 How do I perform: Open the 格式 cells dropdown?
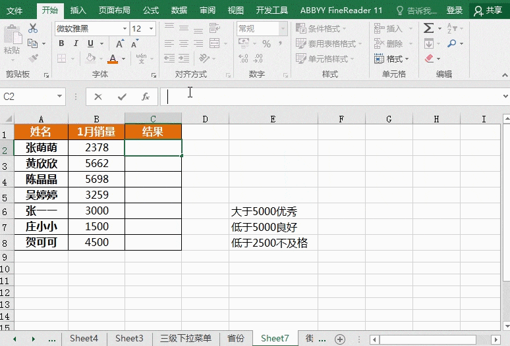click(x=391, y=59)
